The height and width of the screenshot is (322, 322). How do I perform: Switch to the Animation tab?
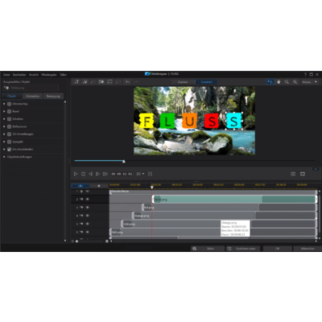pyautogui.click(x=32, y=96)
